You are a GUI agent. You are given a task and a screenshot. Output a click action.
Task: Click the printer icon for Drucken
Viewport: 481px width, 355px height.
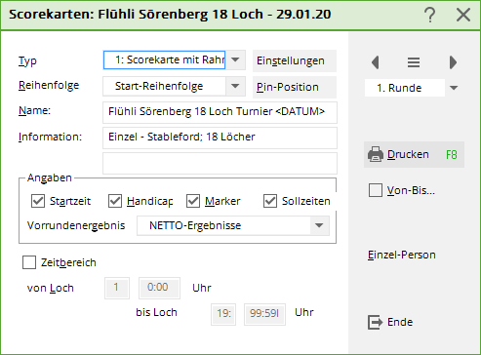[376, 154]
